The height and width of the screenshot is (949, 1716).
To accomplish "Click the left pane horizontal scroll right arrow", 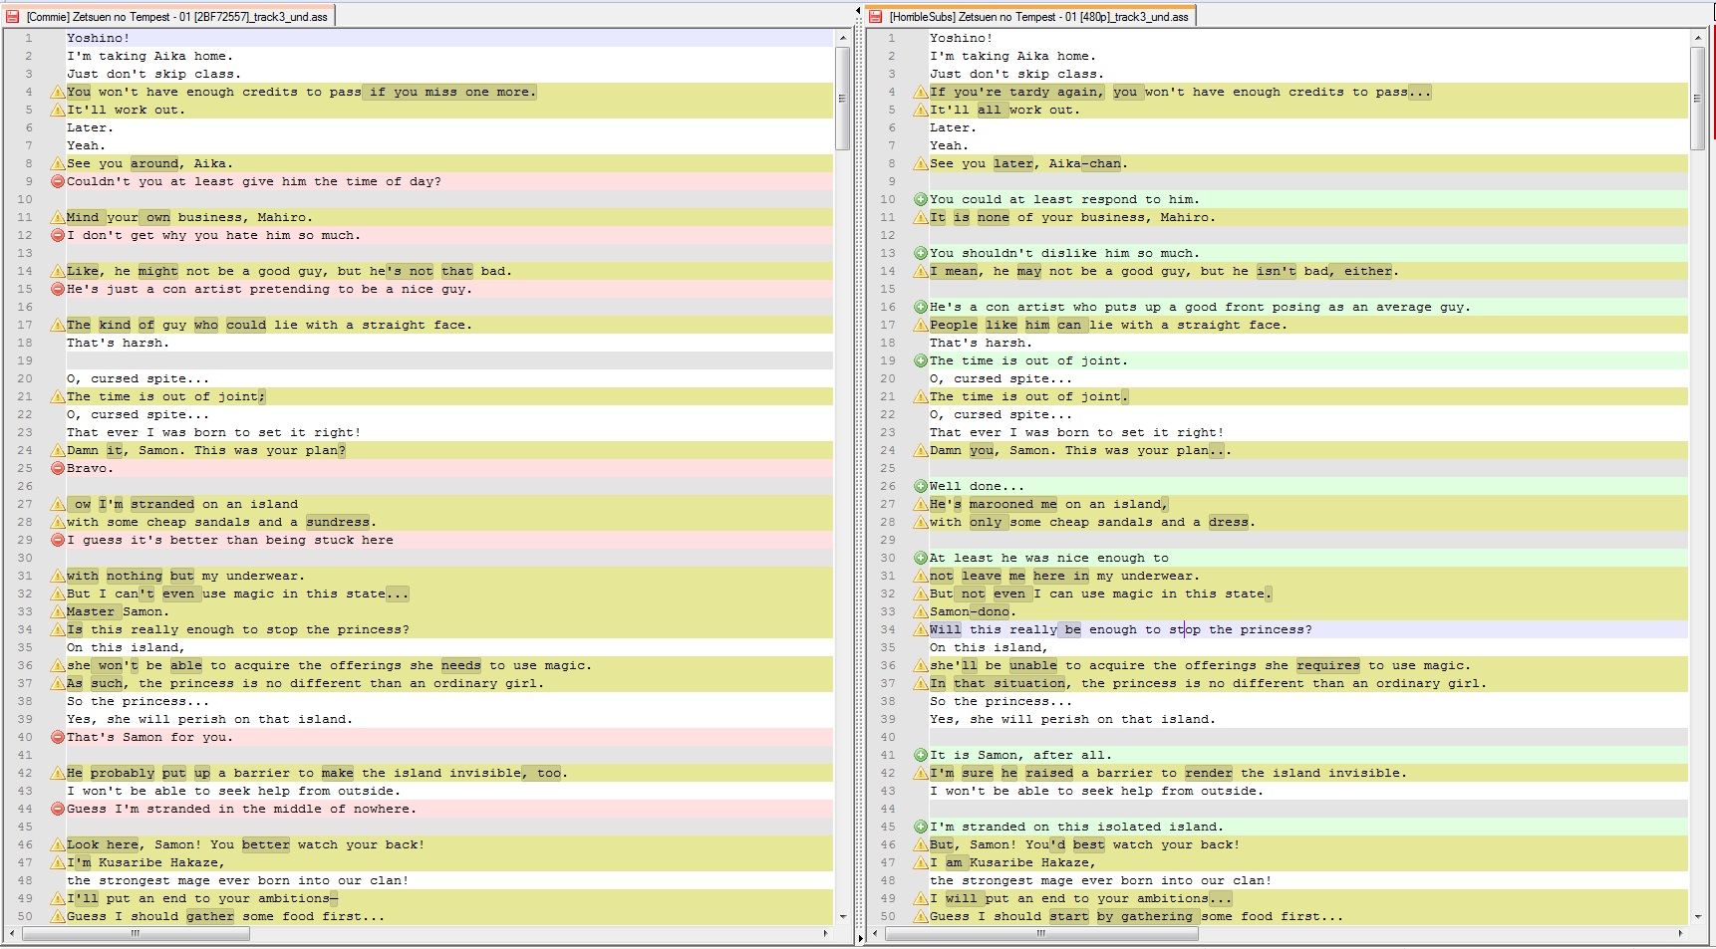I will tap(826, 934).
